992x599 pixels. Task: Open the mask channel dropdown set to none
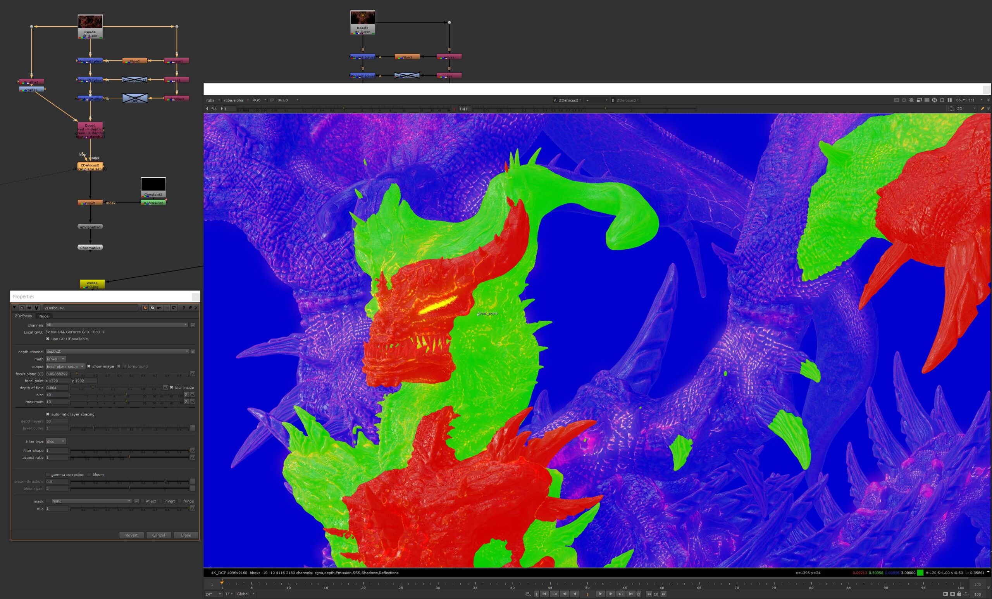click(91, 501)
